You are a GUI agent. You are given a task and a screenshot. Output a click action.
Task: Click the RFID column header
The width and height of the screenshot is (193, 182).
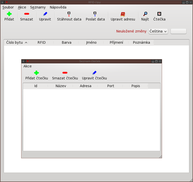41,42
